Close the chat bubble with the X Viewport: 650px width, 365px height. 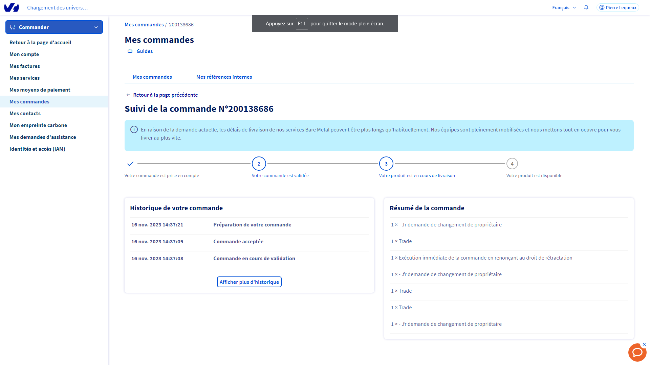(x=644, y=344)
